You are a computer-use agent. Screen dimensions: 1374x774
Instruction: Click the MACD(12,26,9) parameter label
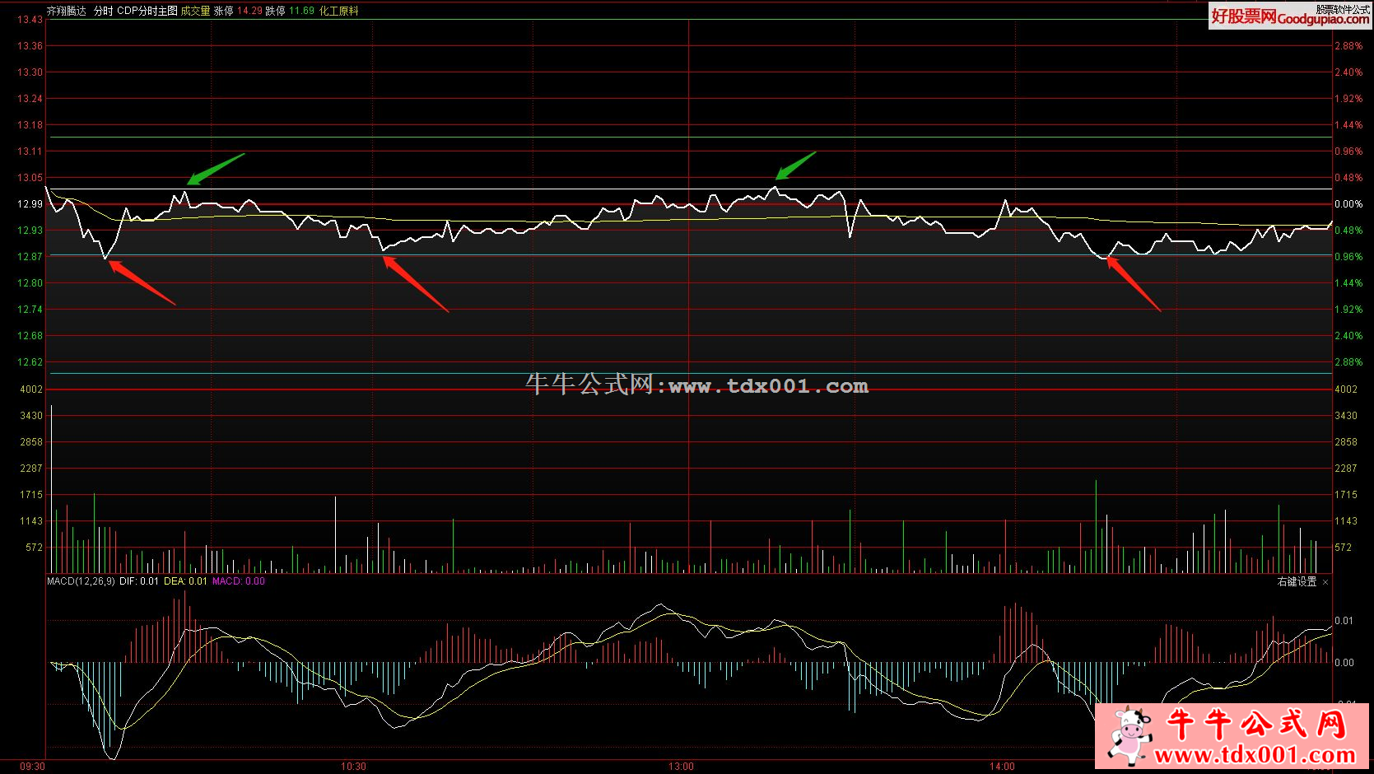click(81, 581)
